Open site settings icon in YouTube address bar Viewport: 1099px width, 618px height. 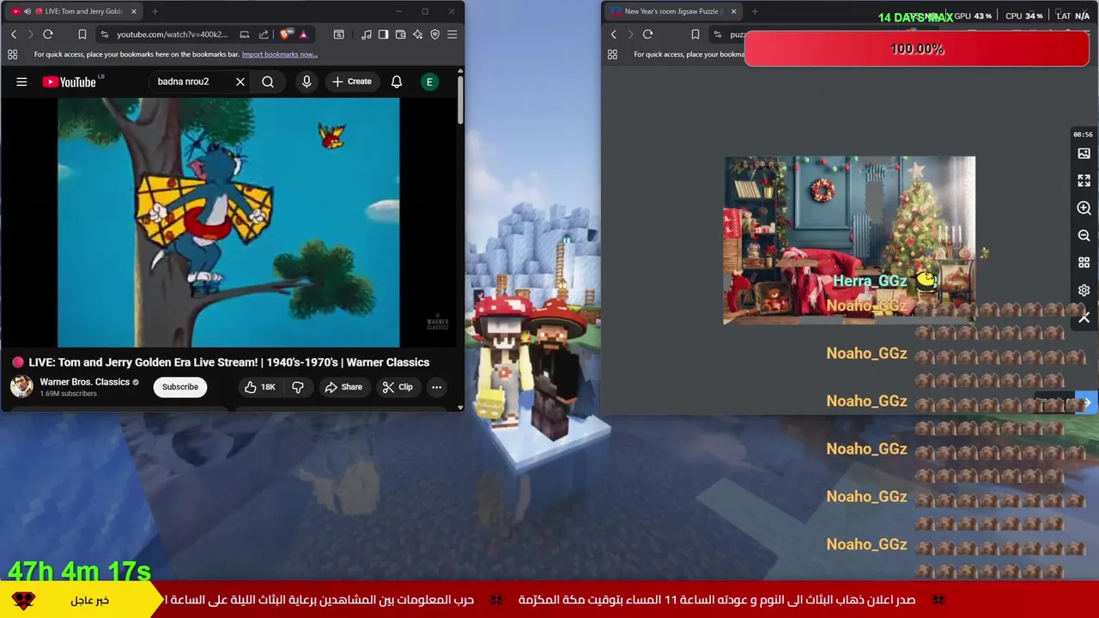pyautogui.click(x=105, y=34)
